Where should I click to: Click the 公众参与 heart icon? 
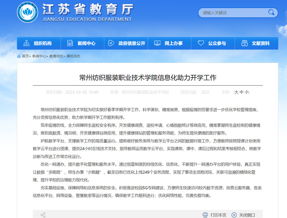coord(200,43)
